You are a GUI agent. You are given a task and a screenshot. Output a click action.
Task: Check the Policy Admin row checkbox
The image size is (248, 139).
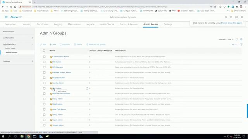point(44,99)
